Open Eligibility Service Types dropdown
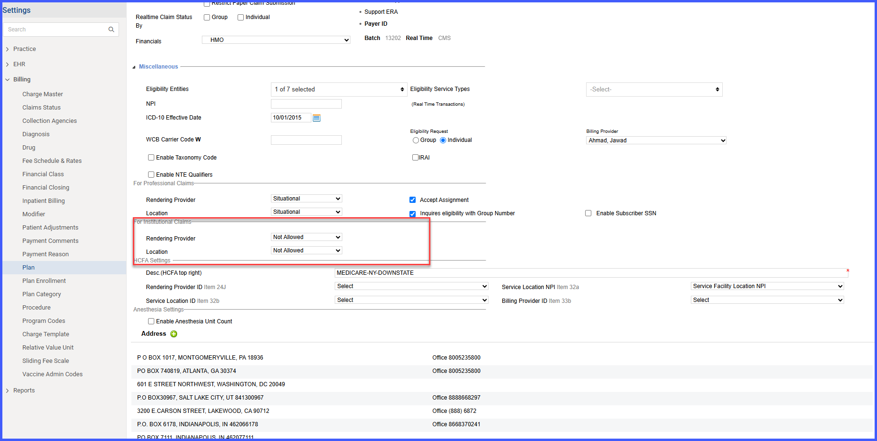 coord(654,90)
